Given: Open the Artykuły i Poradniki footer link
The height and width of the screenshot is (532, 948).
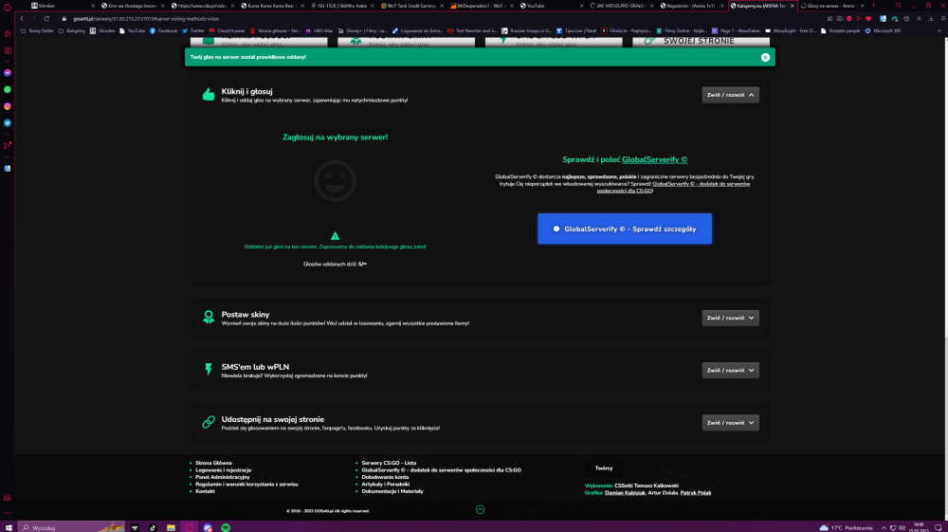Looking at the screenshot, I should 385,485.
